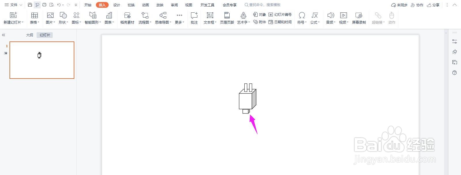Select slide 1 thumbnail

42,60
